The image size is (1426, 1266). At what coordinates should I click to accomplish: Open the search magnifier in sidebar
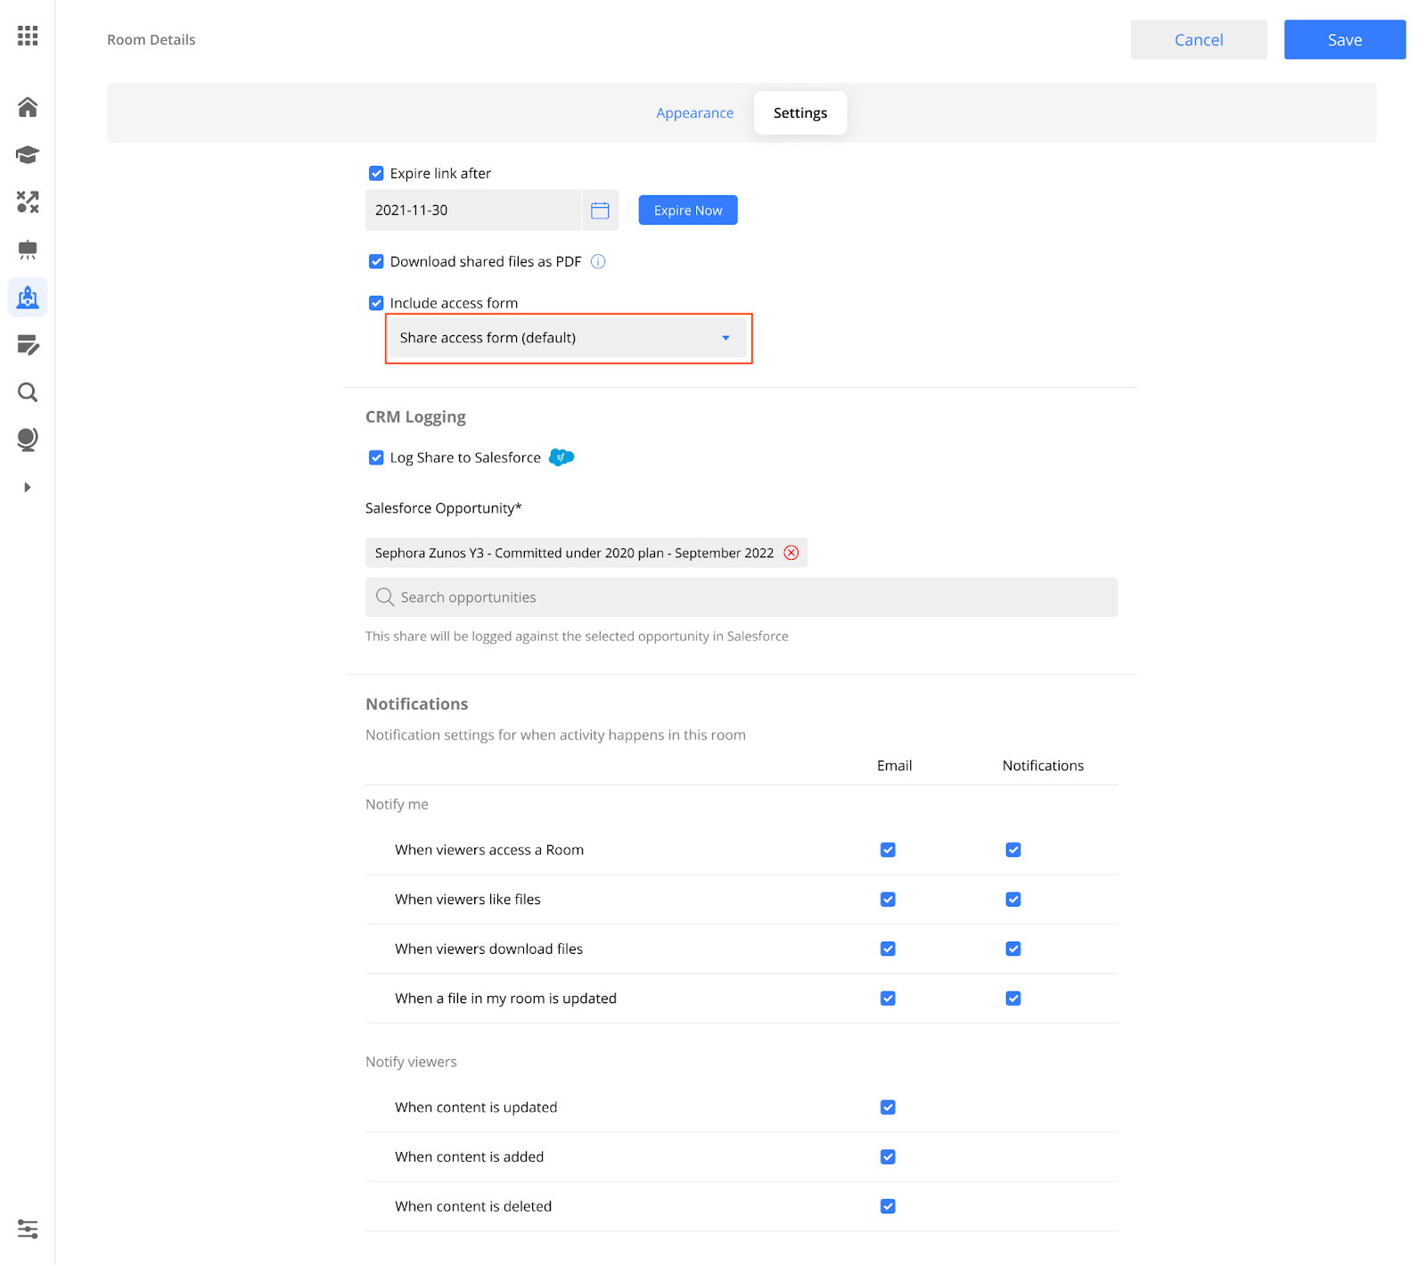pos(28,392)
